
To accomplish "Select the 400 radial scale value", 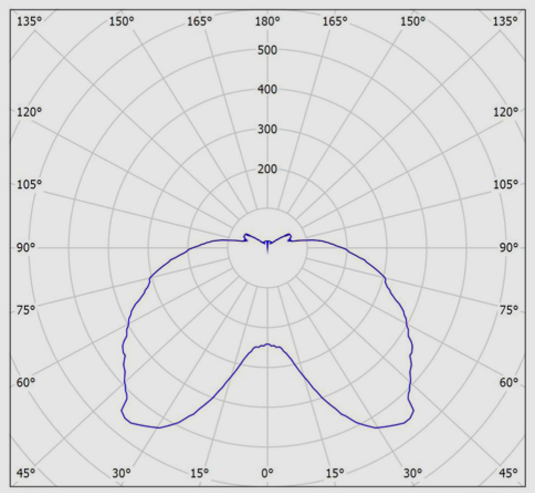I will pos(267,90).
